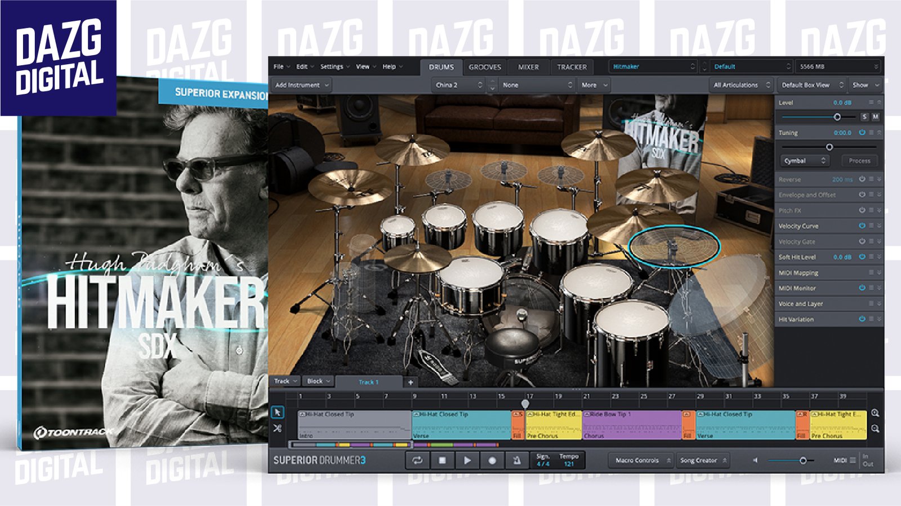
Task: Switch to the DRUMS tab
Action: tap(441, 67)
